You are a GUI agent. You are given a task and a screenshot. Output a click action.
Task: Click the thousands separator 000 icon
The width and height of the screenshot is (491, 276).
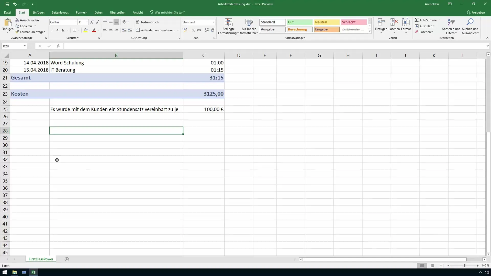tap(199, 30)
